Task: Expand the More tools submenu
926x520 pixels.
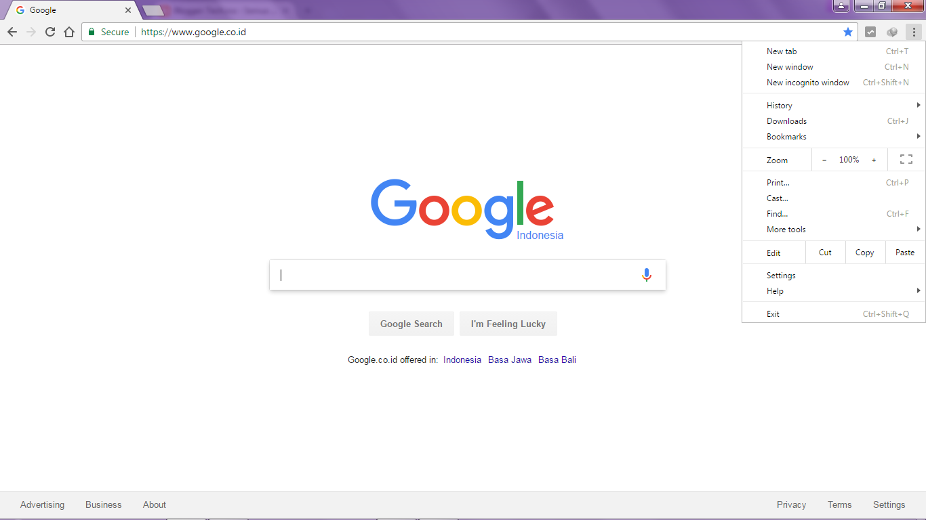Action: 786,229
